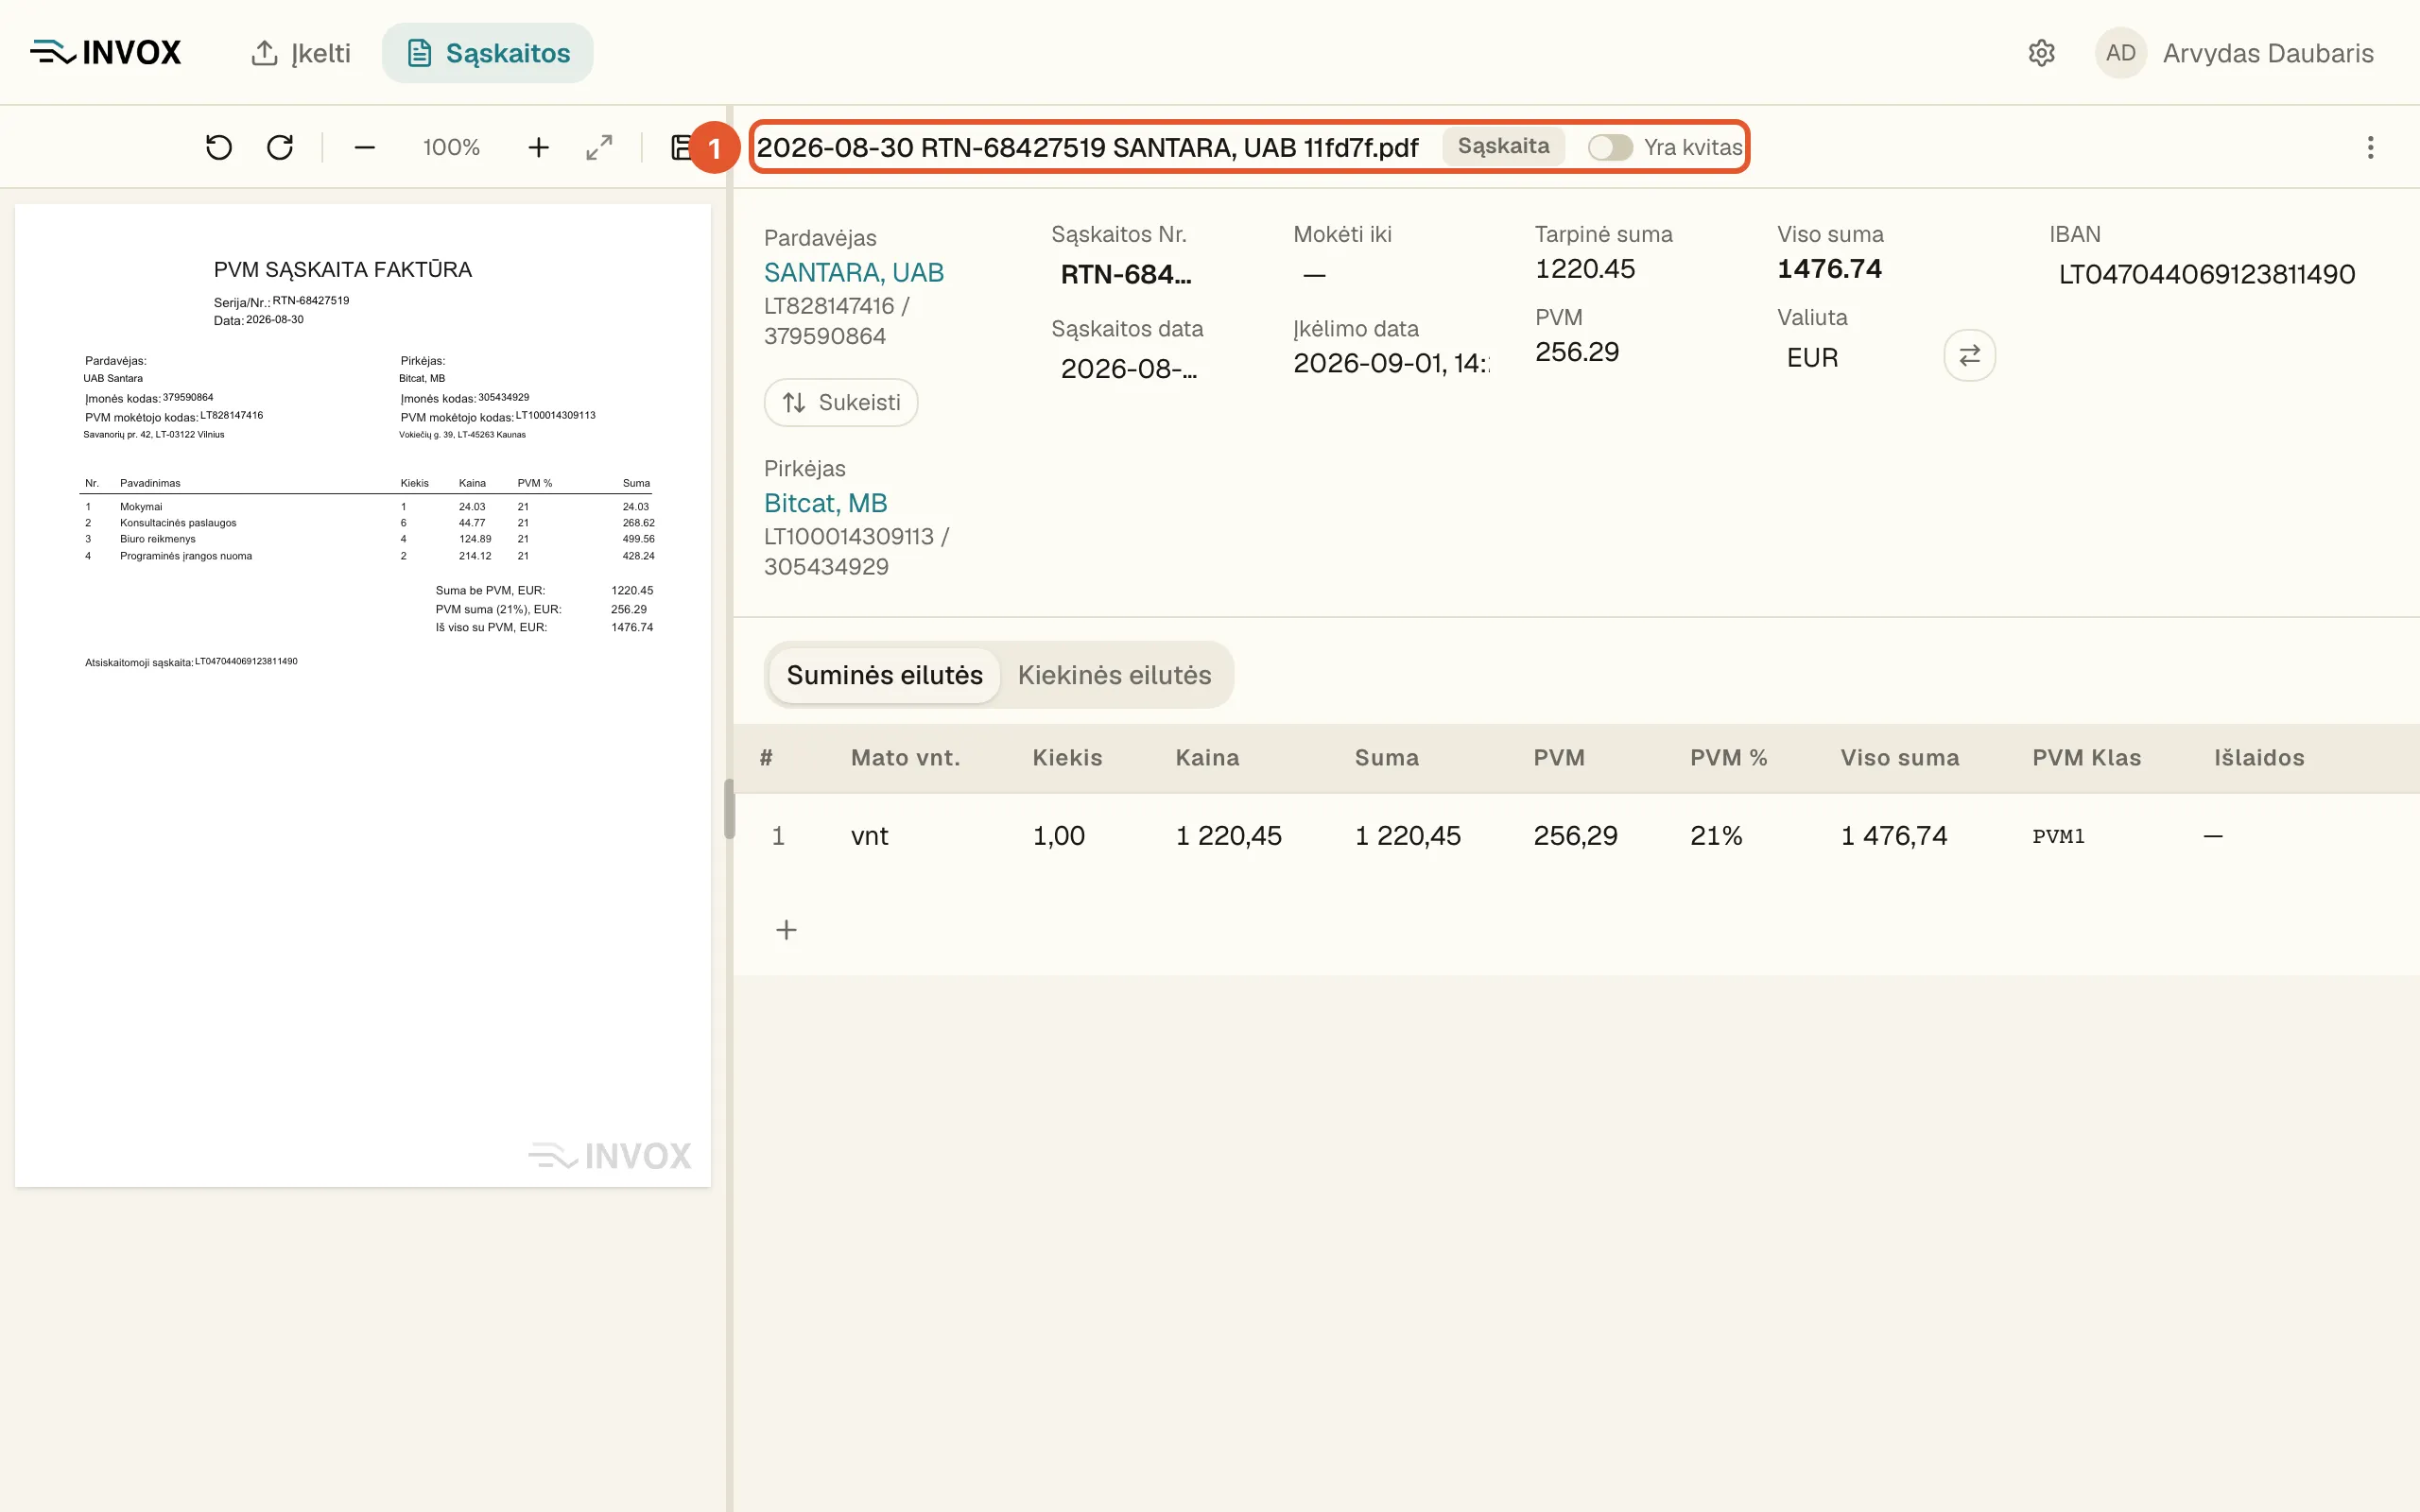Click the Kaina 1 220,45 cell

point(1228,836)
